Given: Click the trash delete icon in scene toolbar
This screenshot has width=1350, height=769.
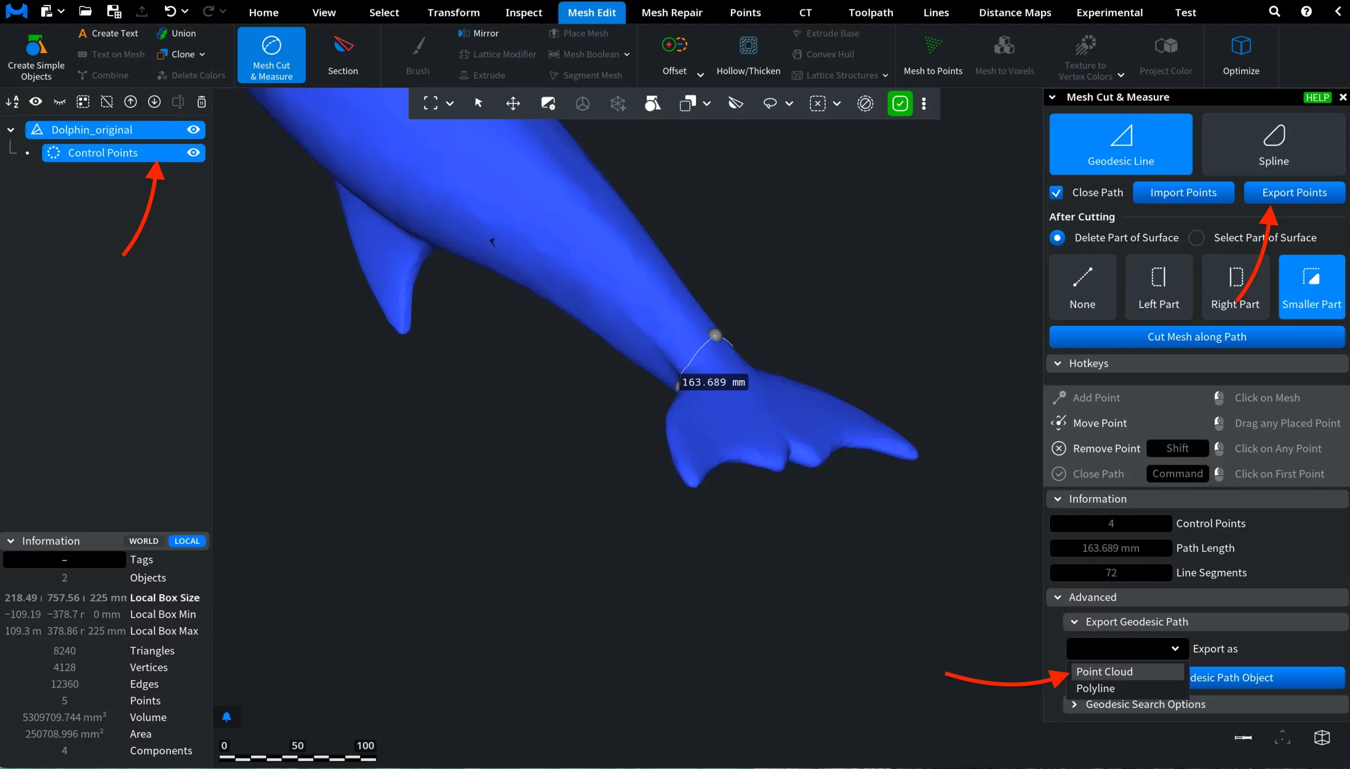Looking at the screenshot, I should pos(201,102).
